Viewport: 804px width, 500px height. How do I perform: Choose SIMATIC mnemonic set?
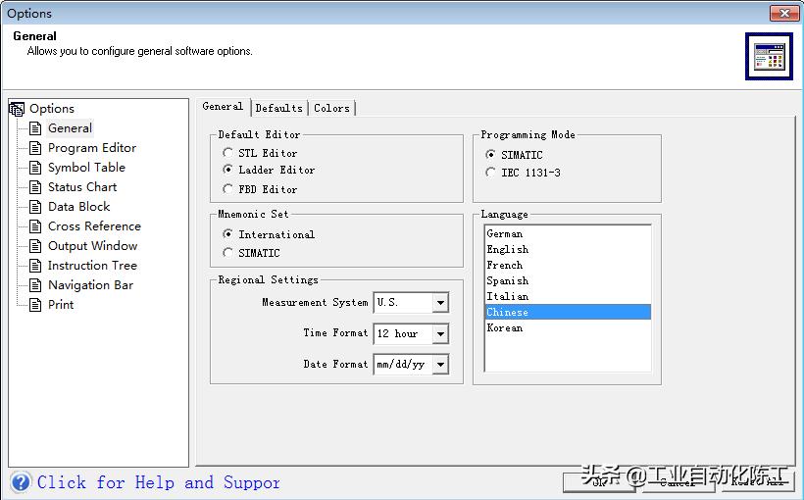(228, 252)
